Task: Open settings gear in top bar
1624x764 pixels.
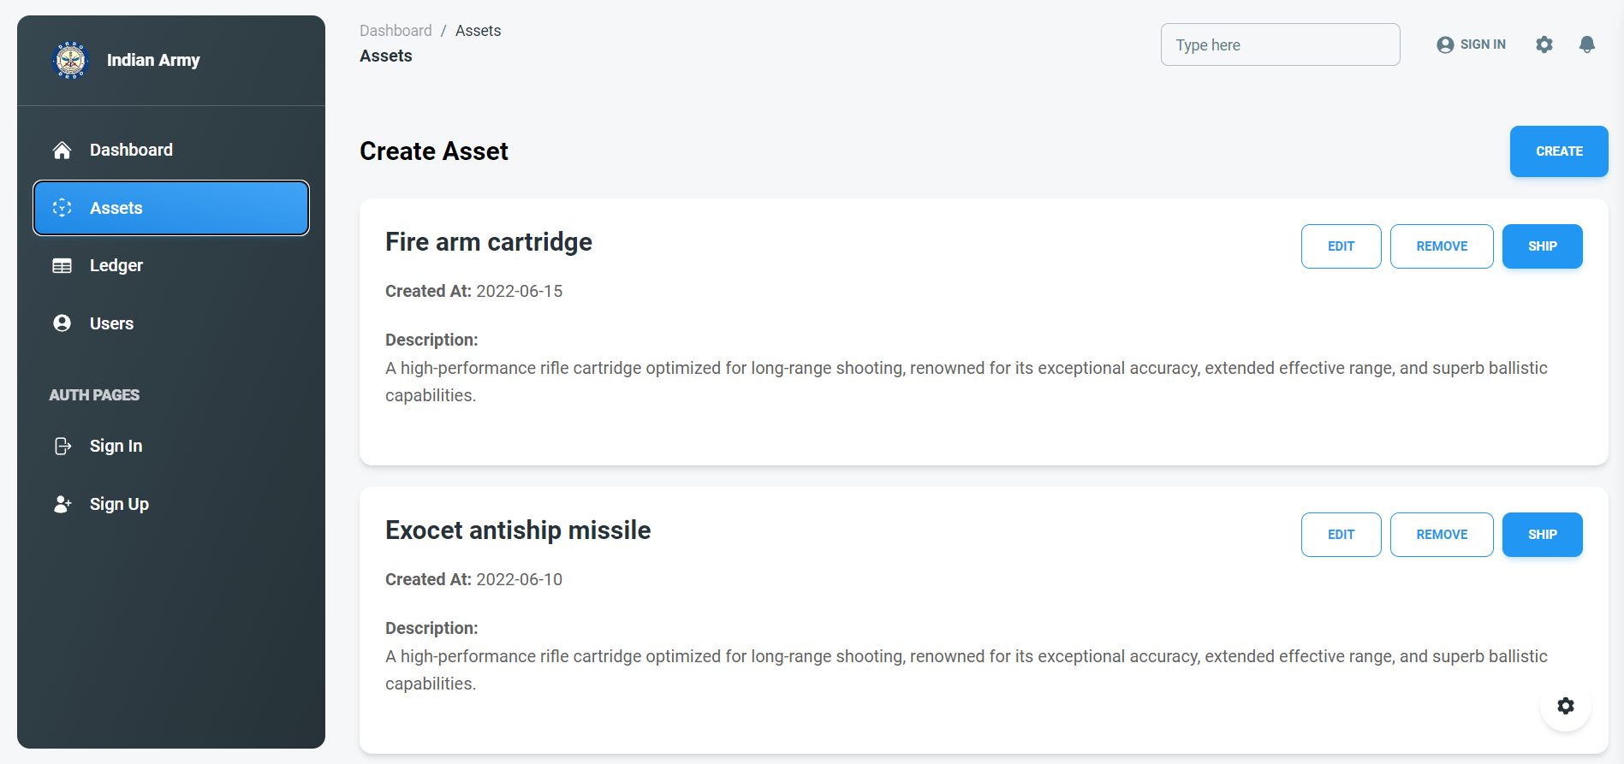Action: coord(1544,44)
